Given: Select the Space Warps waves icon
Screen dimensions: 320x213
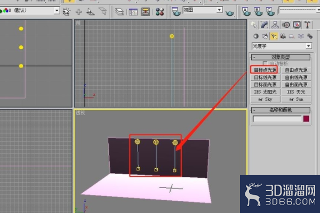Looking at the screenshot, I should tap(301, 36).
